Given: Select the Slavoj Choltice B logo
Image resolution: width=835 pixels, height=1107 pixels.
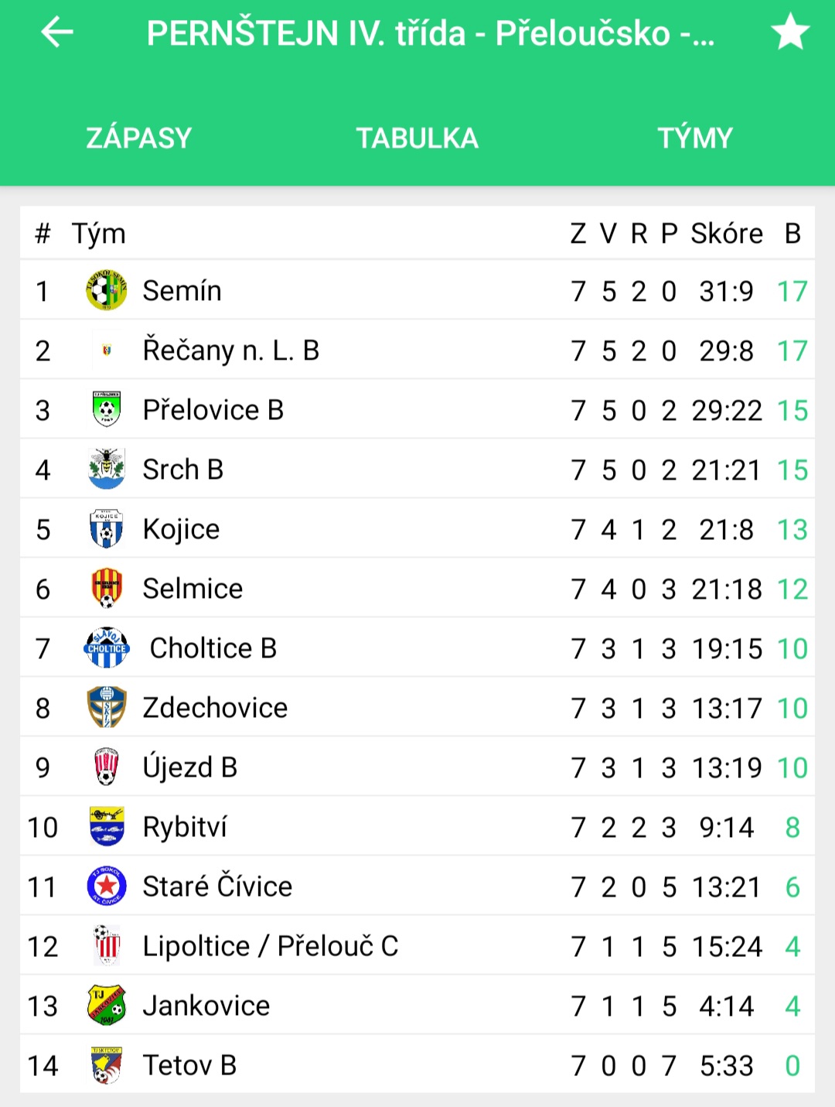Looking at the screenshot, I should (x=107, y=648).
